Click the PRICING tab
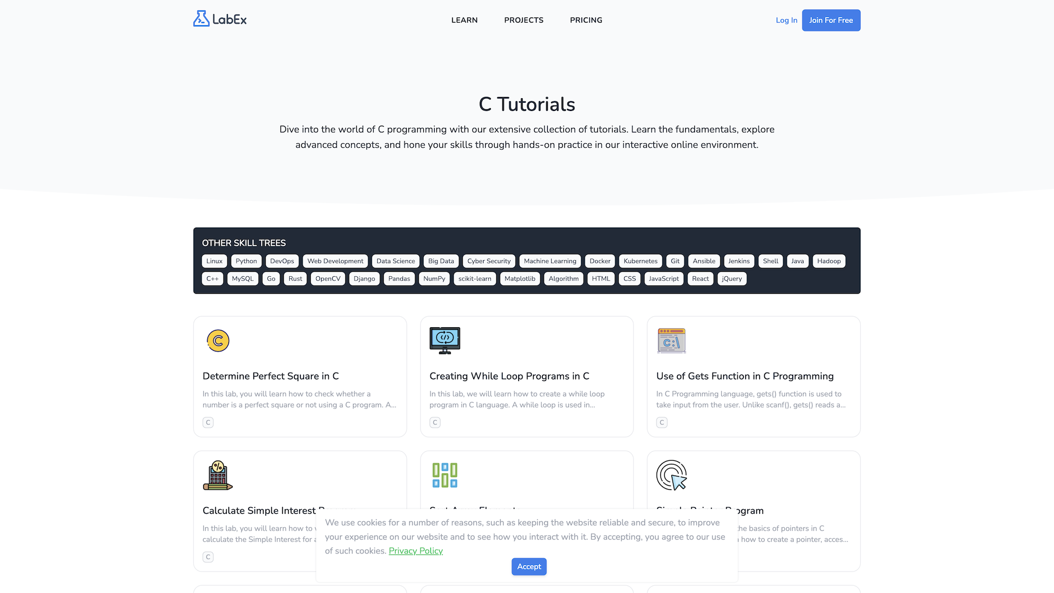Screen dimensions: 1054x593 point(586,20)
